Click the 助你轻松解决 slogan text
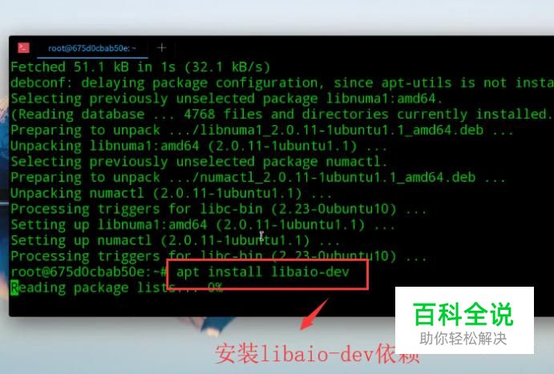The height and width of the screenshot is (374, 554). tap(463, 339)
